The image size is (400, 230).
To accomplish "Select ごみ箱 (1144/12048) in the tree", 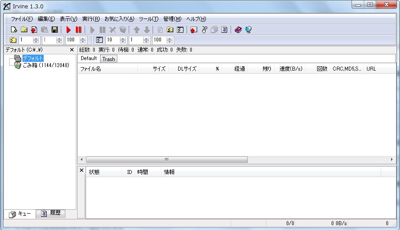I will click(46, 65).
